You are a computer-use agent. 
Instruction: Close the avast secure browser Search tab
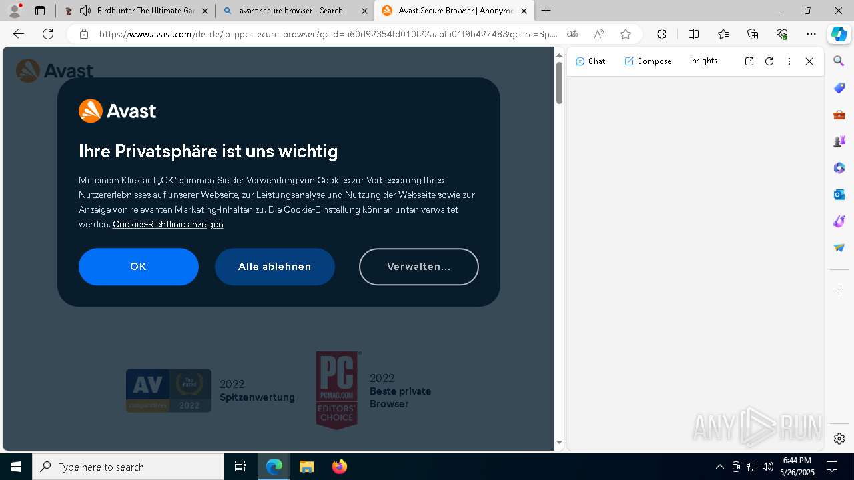364,11
